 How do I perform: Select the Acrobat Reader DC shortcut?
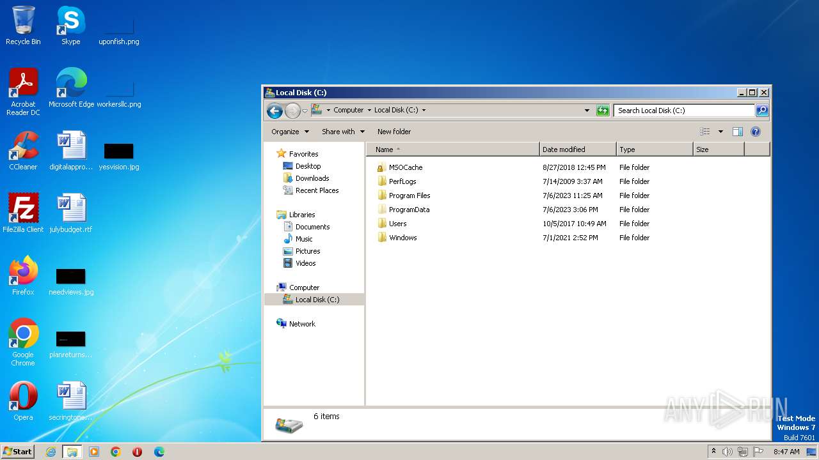pyautogui.click(x=23, y=92)
